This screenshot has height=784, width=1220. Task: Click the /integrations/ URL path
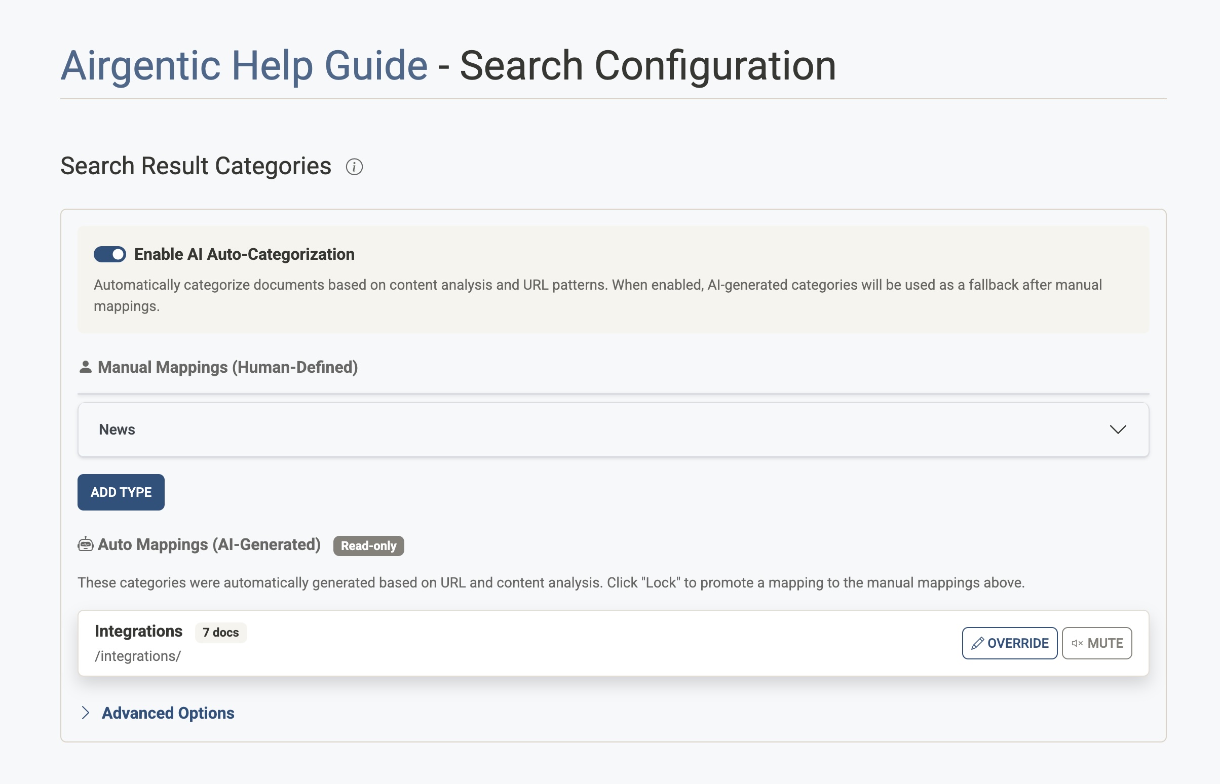138,656
